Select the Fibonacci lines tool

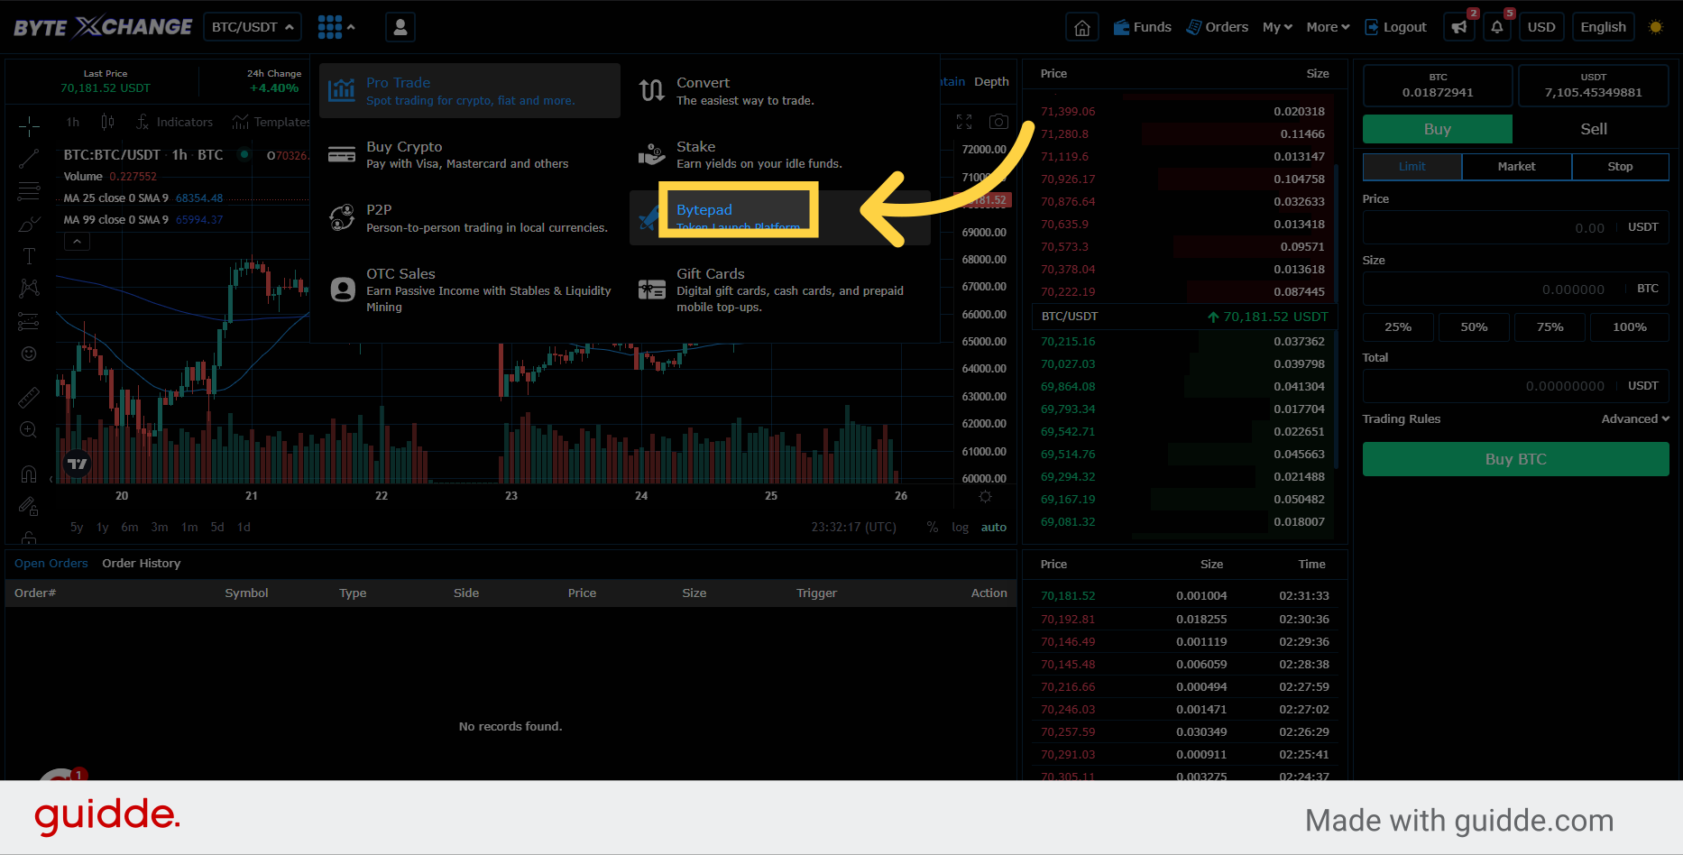pos(29,191)
